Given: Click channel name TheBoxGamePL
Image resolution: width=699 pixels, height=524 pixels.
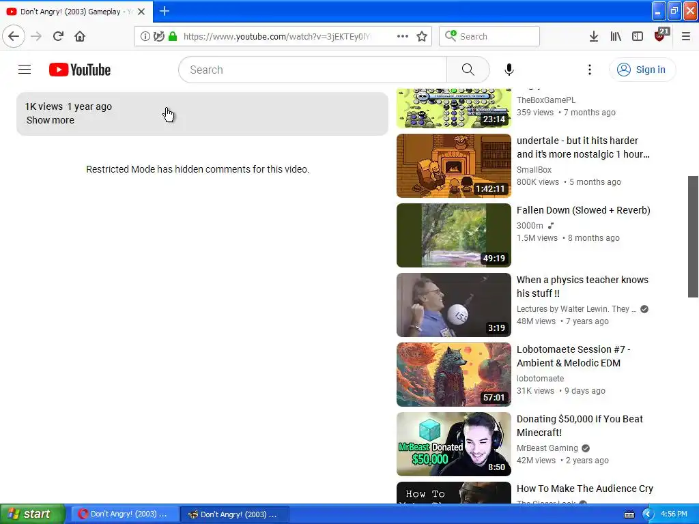Looking at the screenshot, I should [x=546, y=100].
